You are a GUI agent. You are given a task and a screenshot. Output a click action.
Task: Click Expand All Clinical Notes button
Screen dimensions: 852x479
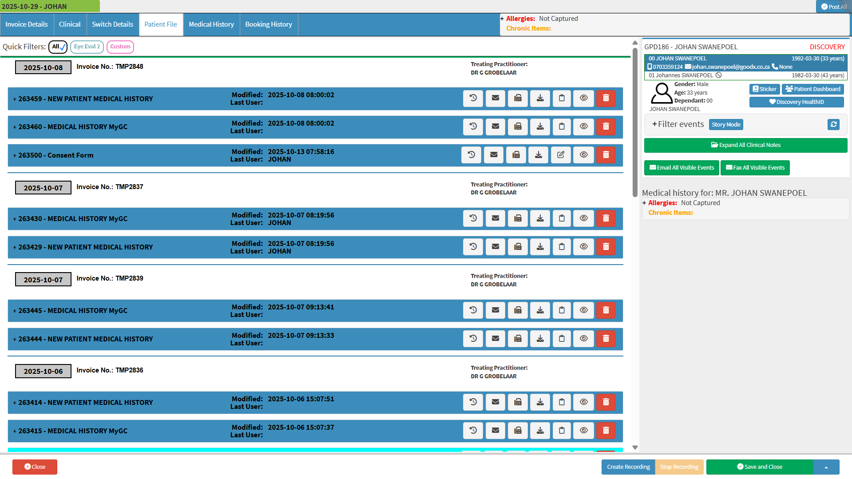pos(745,145)
